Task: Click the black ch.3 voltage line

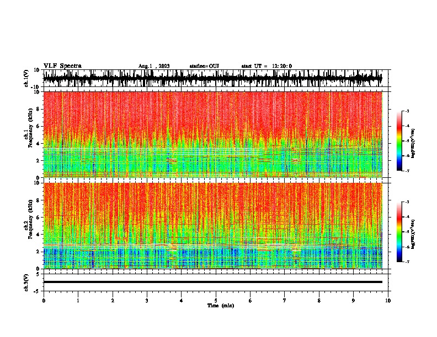Action: [212, 282]
